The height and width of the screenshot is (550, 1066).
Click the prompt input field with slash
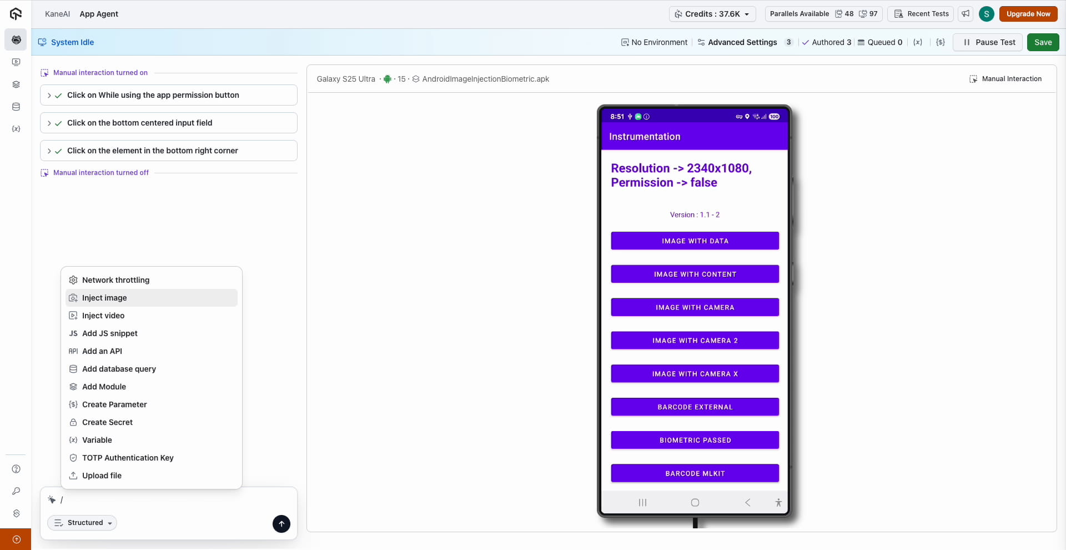(x=167, y=500)
